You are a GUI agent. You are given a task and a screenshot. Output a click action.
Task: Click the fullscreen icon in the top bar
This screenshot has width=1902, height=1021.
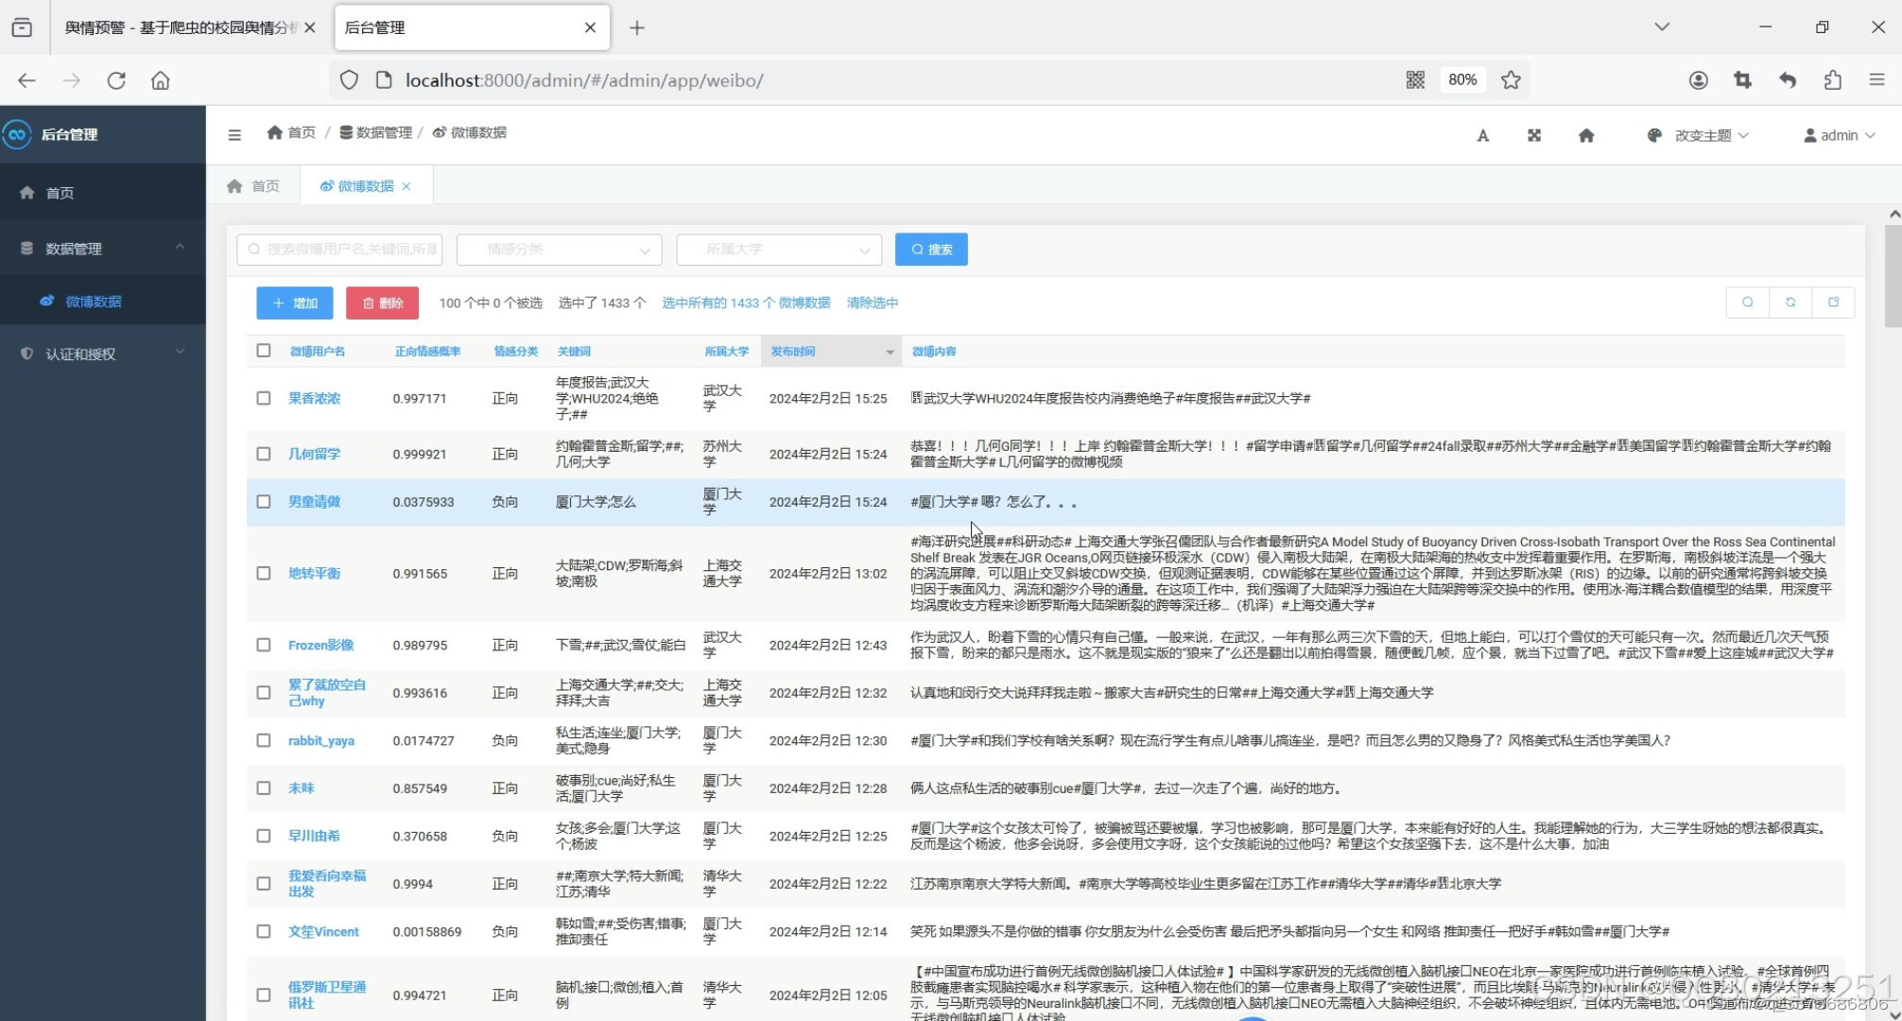click(x=1533, y=134)
